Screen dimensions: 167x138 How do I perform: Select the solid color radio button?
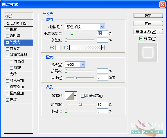(x=52, y=47)
